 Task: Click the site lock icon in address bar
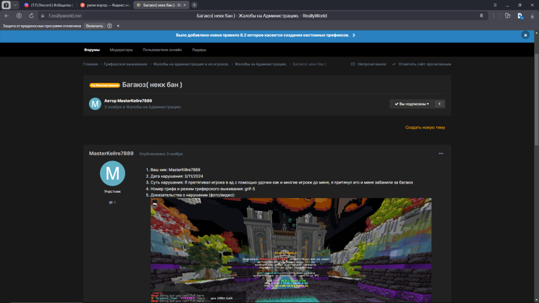coord(43,16)
